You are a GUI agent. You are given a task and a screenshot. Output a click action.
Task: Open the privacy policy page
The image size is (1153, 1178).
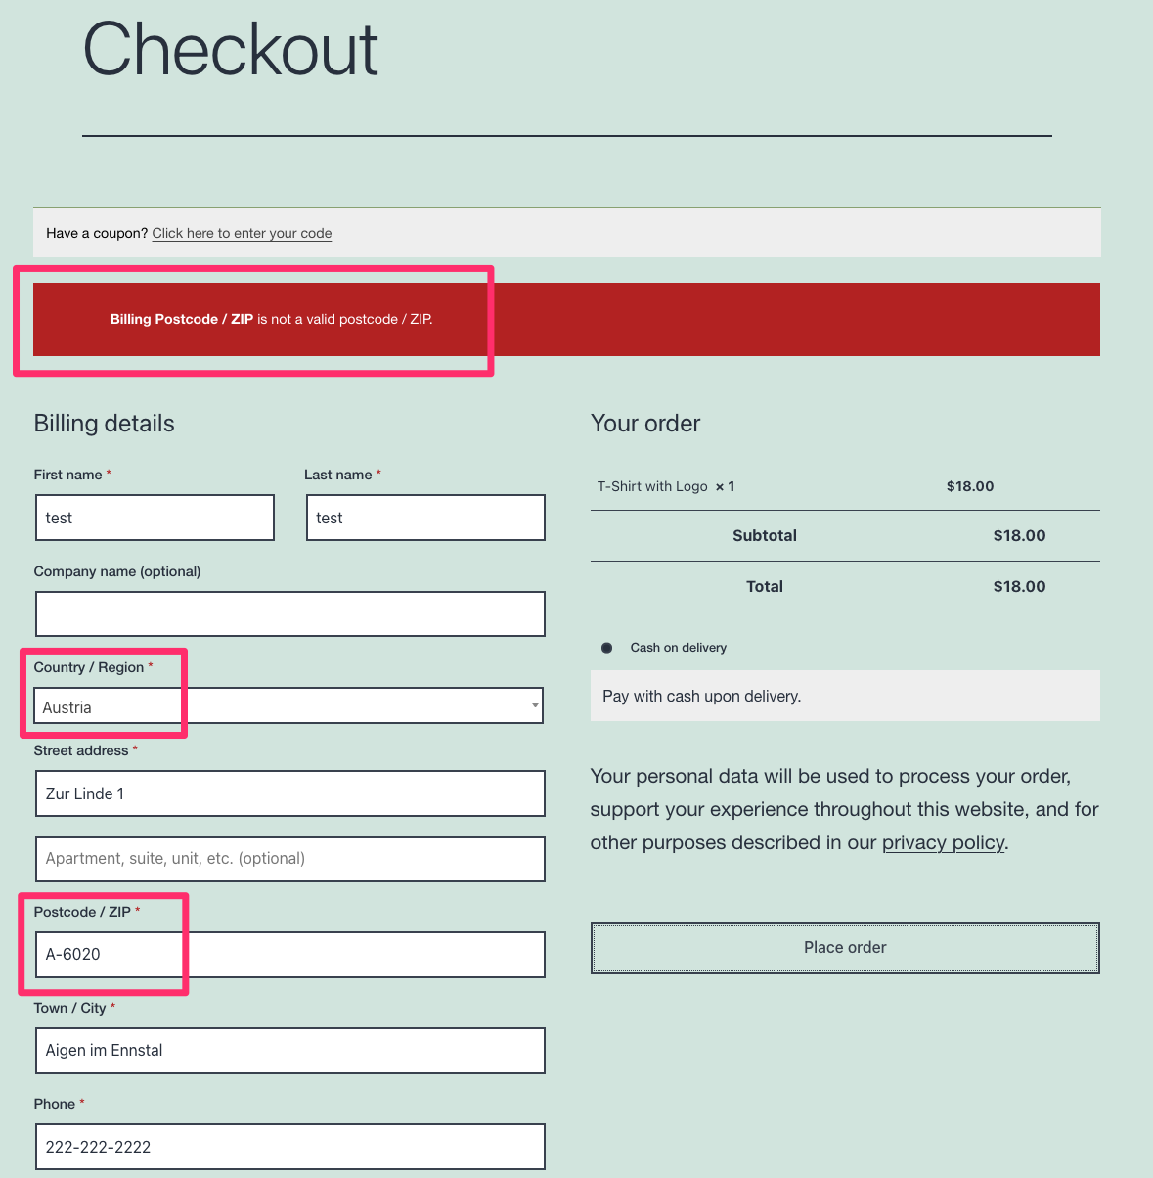[x=942, y=842]
